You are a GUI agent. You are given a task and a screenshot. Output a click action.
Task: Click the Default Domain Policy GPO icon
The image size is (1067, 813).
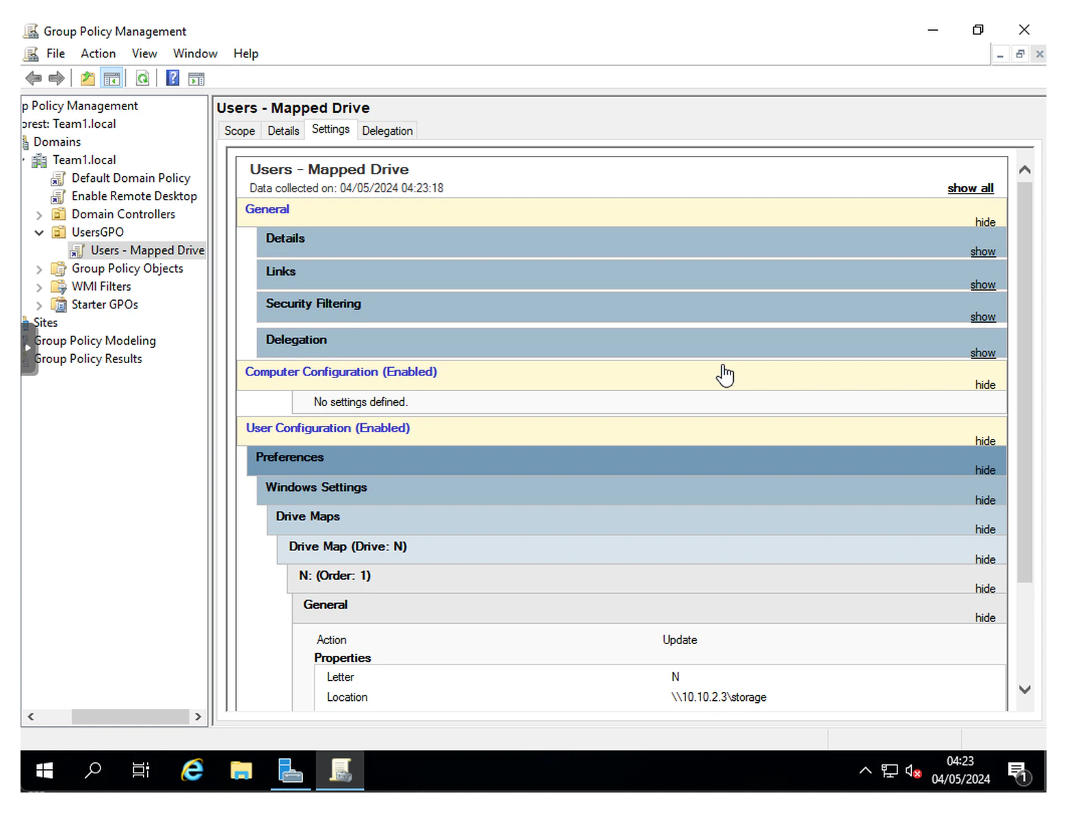59,178
